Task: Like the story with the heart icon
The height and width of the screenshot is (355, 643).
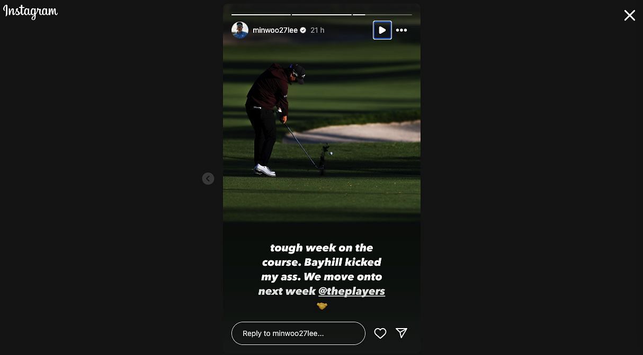Action: pos(380,333)
